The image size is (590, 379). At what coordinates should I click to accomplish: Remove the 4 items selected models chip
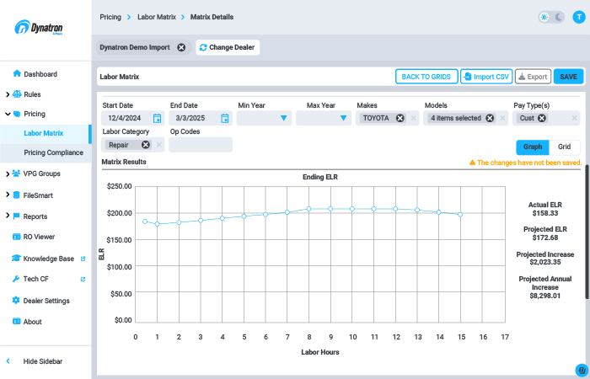(490, 118)
